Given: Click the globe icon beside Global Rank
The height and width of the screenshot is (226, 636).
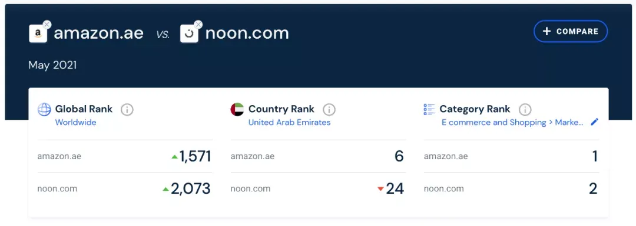Looking at the screenshot, I should pos(44,109).
